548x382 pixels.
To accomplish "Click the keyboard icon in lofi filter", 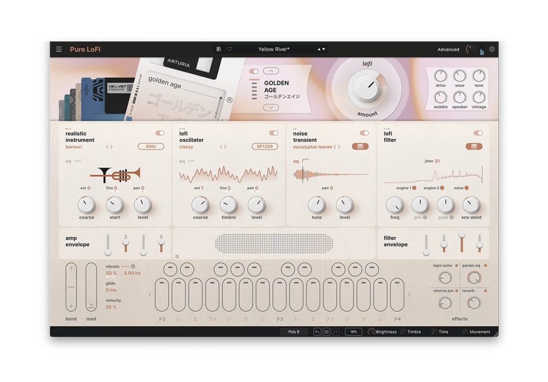I will [x=474, y=147].
